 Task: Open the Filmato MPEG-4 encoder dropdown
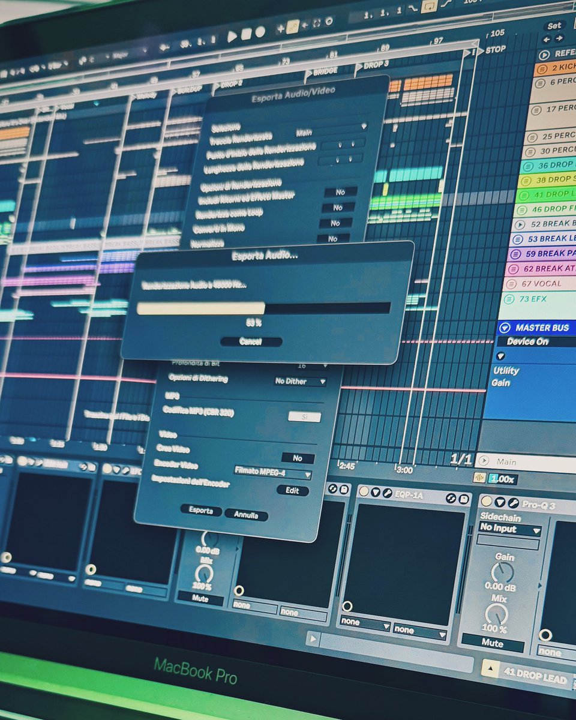[273, 473]
